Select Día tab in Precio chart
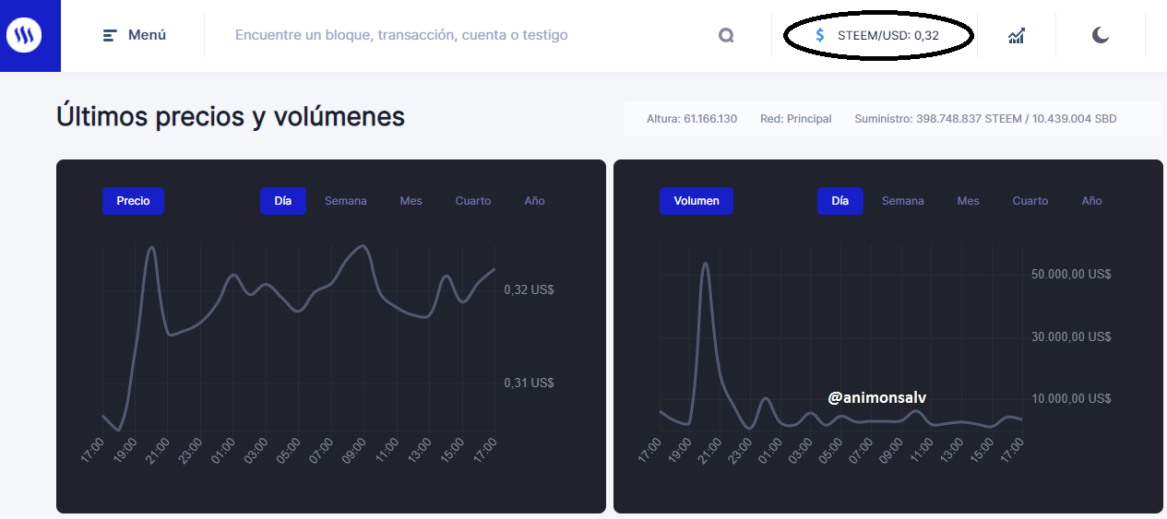This screenshot has height=519, width=1167. 283,201
